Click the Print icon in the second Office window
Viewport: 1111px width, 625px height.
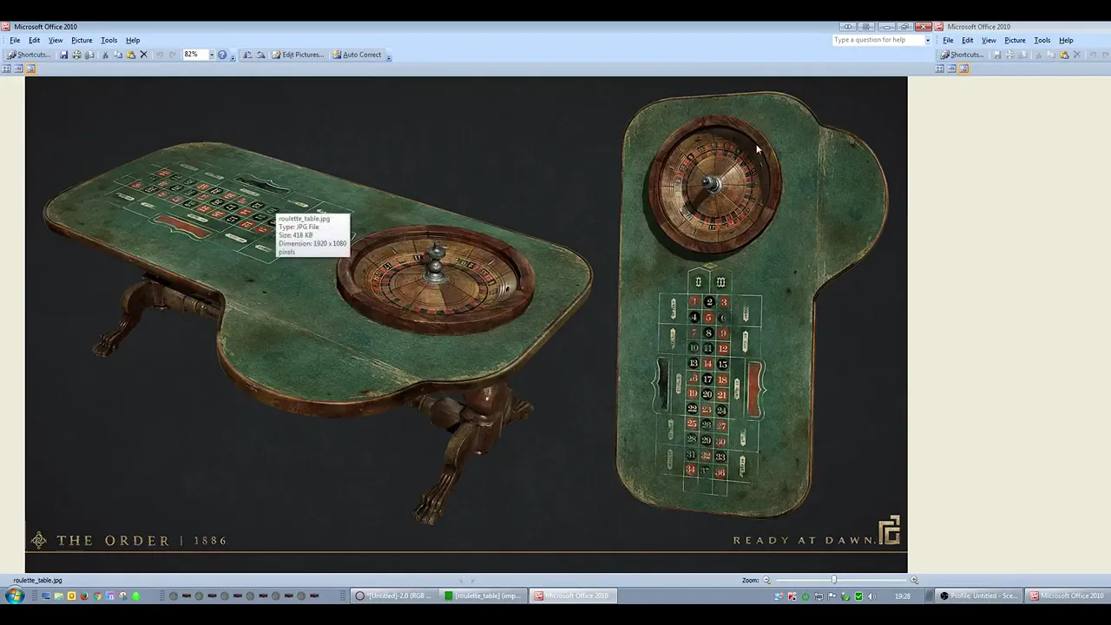click(1009, 55)
